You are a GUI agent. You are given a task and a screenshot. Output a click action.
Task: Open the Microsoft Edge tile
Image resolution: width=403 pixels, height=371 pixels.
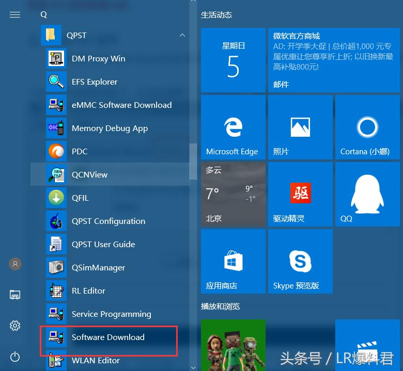point(233,127)
